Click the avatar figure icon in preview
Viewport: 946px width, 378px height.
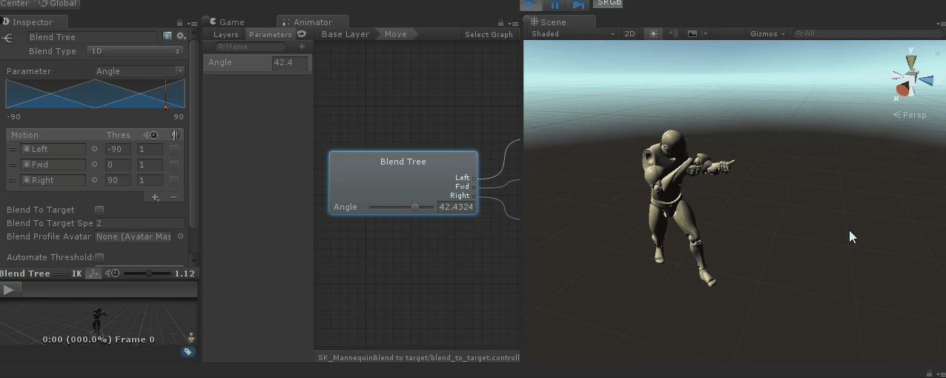pyautogui.click(x=191, y=338)
